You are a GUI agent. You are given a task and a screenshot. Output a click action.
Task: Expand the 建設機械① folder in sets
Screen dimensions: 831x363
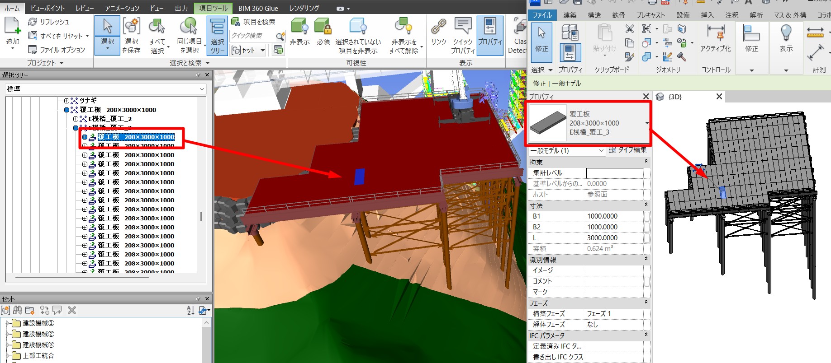8,323
